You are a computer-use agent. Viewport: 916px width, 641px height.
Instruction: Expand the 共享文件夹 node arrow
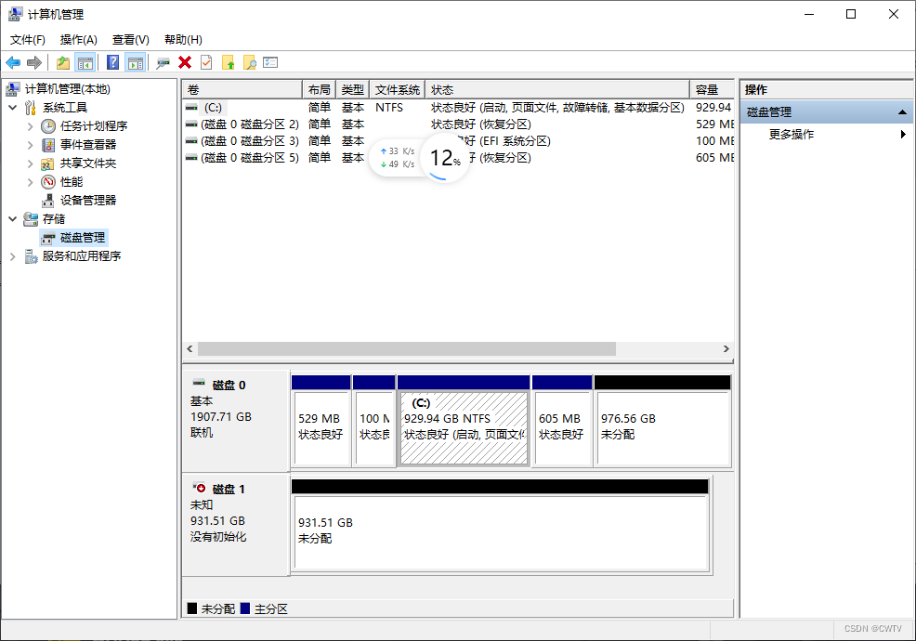click(x=31, y=164)
